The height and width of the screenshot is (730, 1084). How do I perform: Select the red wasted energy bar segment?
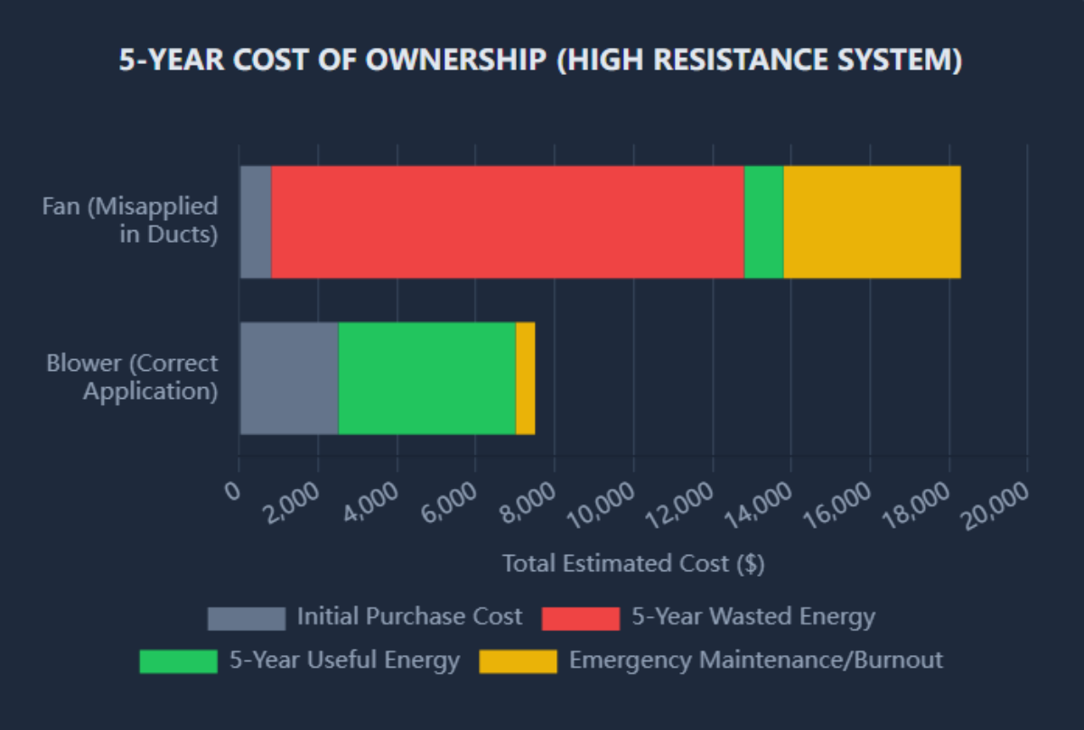click(506, 220)
